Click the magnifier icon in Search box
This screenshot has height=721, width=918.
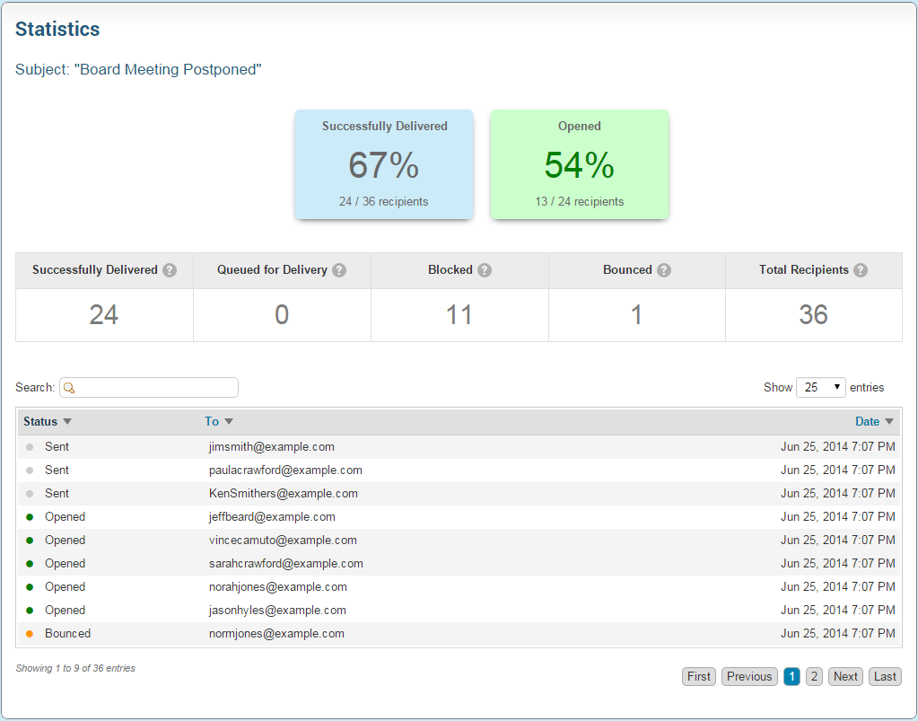coord(69,388)
